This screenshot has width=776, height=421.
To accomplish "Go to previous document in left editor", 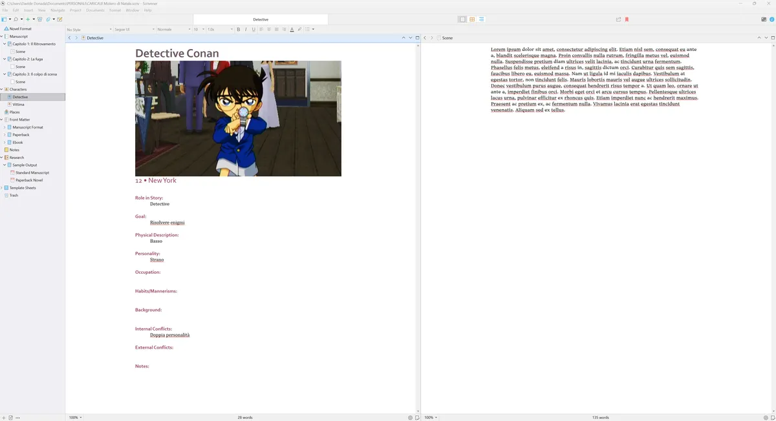I will [404, 38].
